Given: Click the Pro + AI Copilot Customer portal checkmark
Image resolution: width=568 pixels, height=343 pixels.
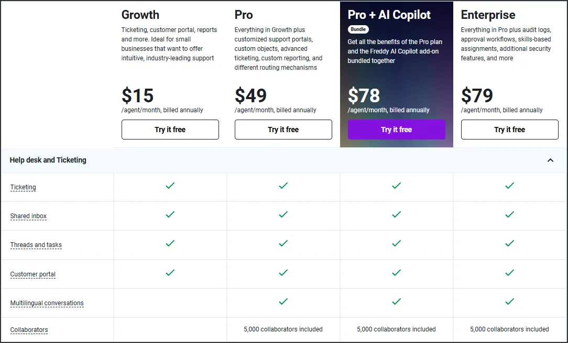Looking at the screenshot, I should (x=396, y=273).
